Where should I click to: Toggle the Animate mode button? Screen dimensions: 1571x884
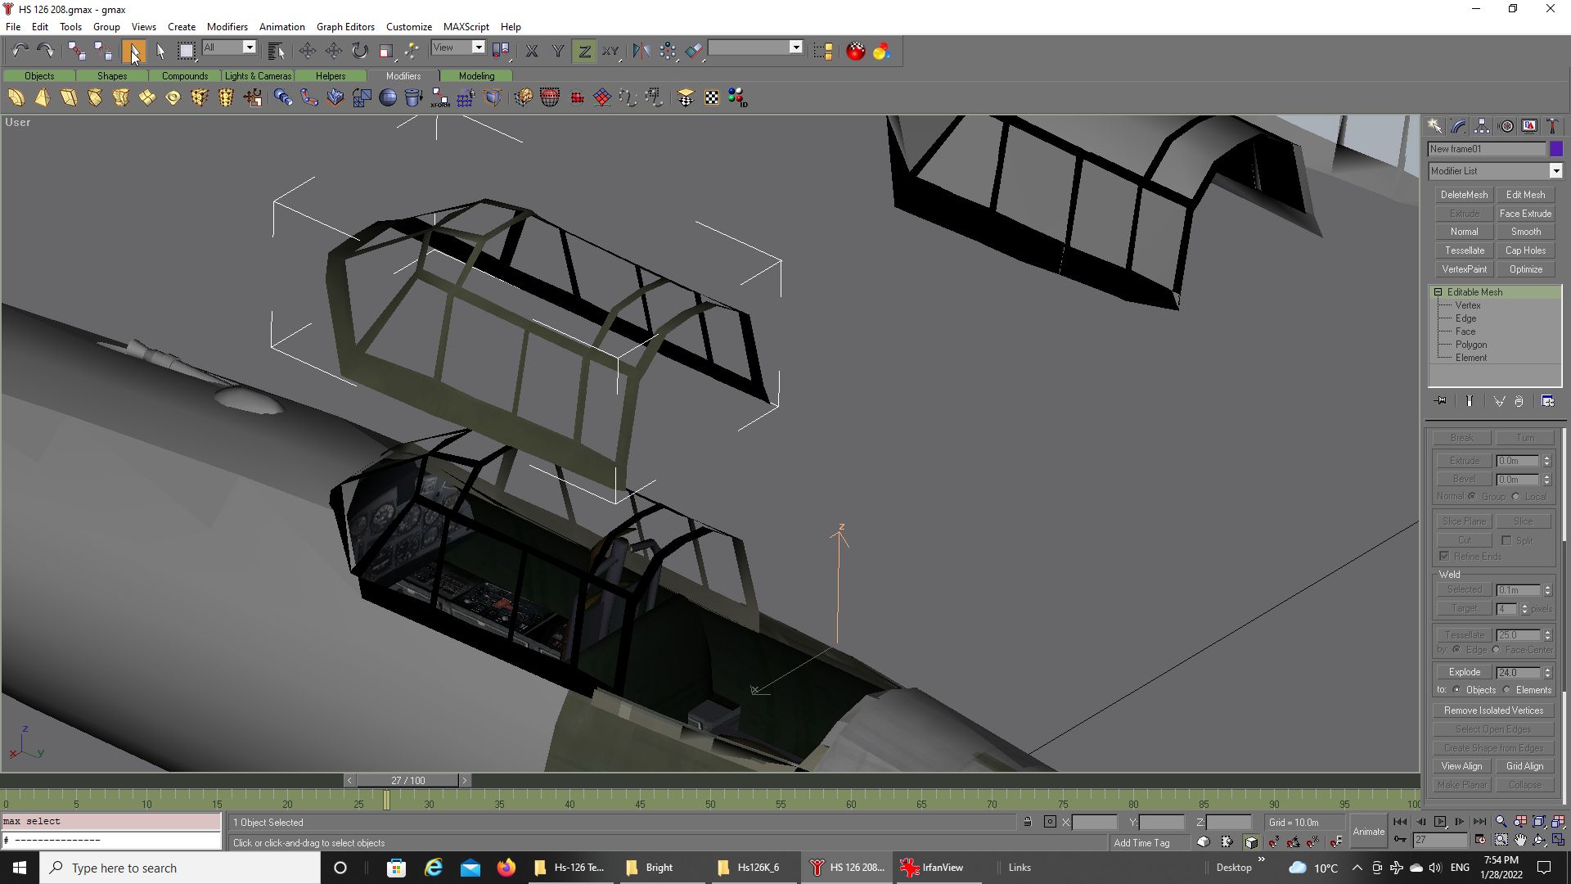(x=1368, y=831)
